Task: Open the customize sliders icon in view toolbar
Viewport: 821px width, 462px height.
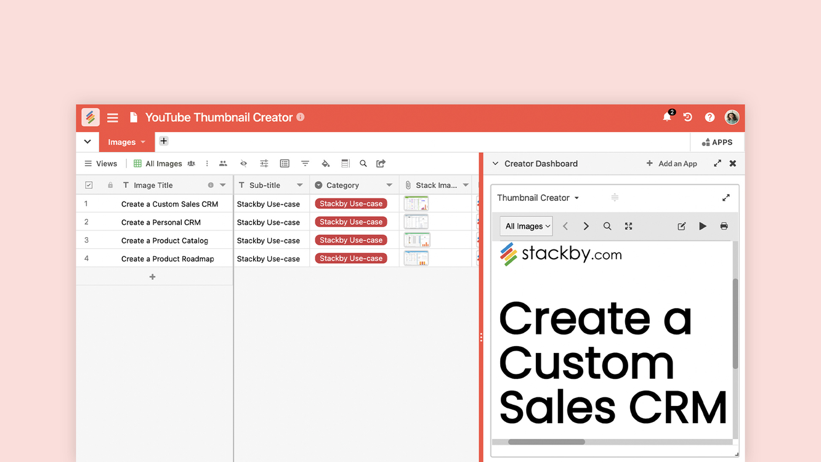Action: point(264,164)
